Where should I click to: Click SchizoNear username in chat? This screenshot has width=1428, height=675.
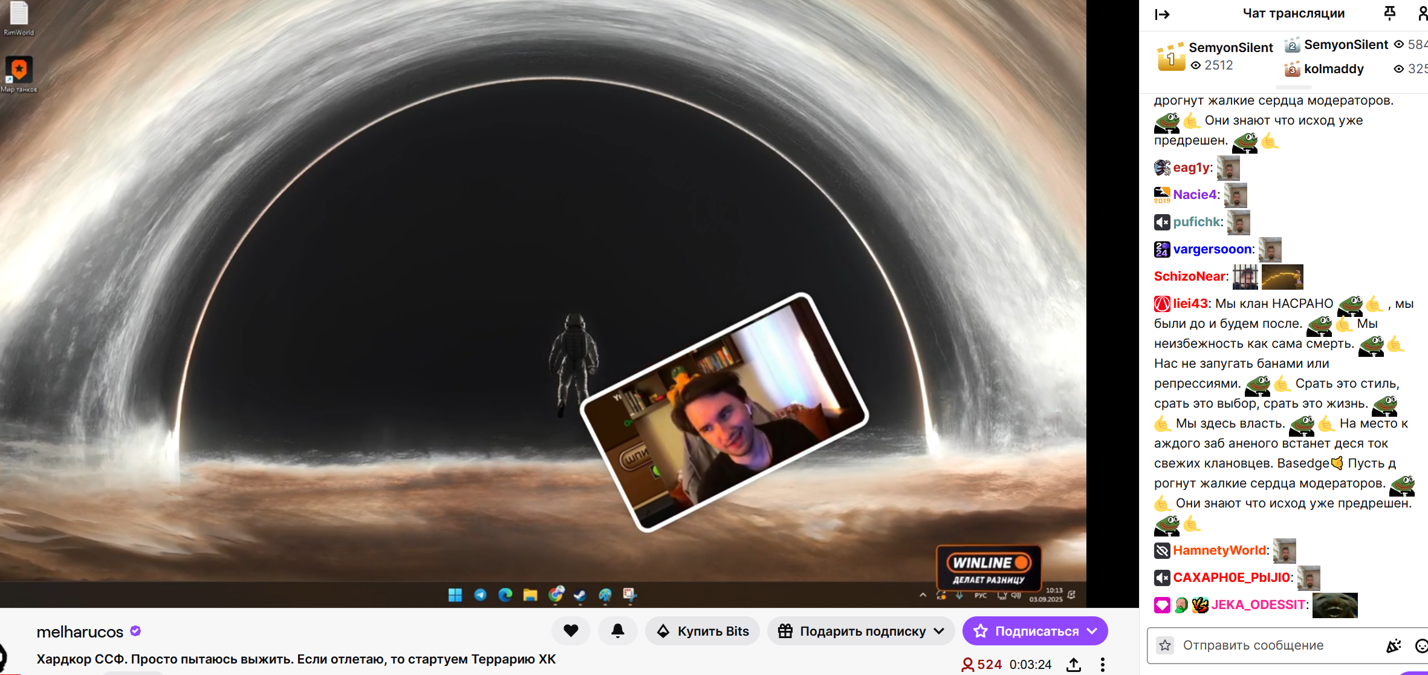click(x=1189, y=276)
